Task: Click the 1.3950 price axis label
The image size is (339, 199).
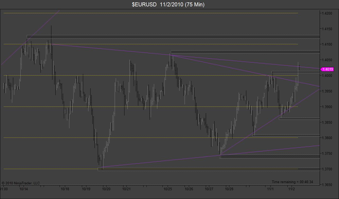Action: (x=327, y=91)
